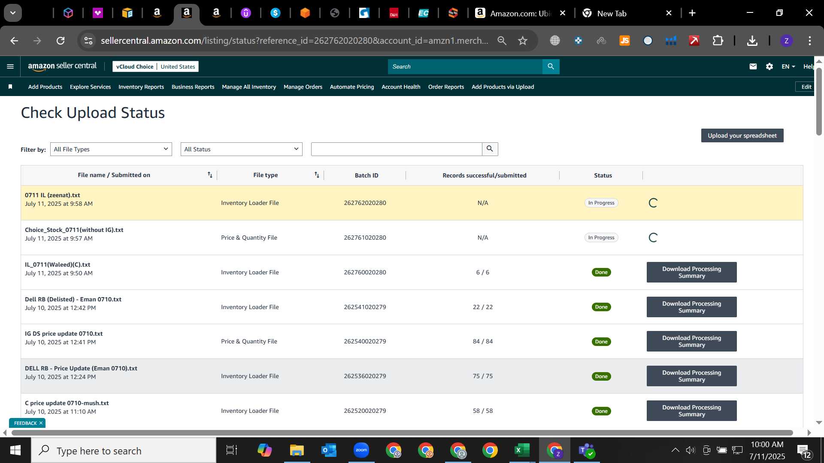Click the horizontal scrollbar at bottom

pos(402,433)
